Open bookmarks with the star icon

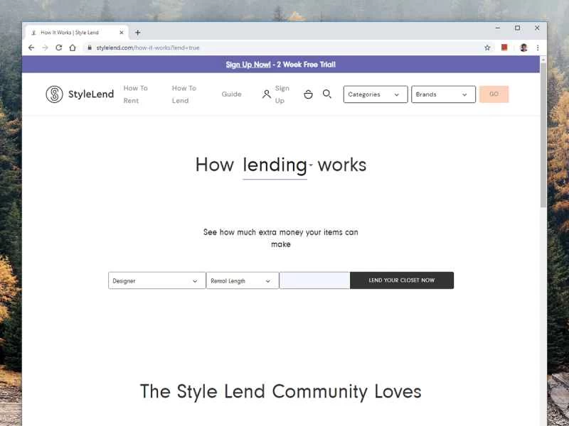point(487,48)
